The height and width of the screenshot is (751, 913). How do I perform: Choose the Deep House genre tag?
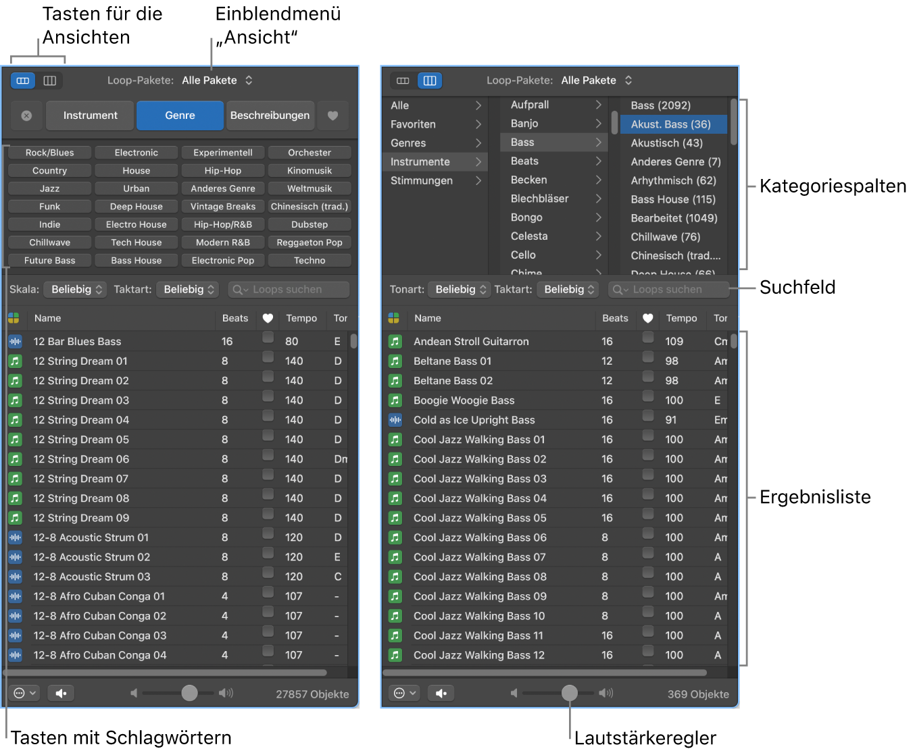tap(137, 207)
